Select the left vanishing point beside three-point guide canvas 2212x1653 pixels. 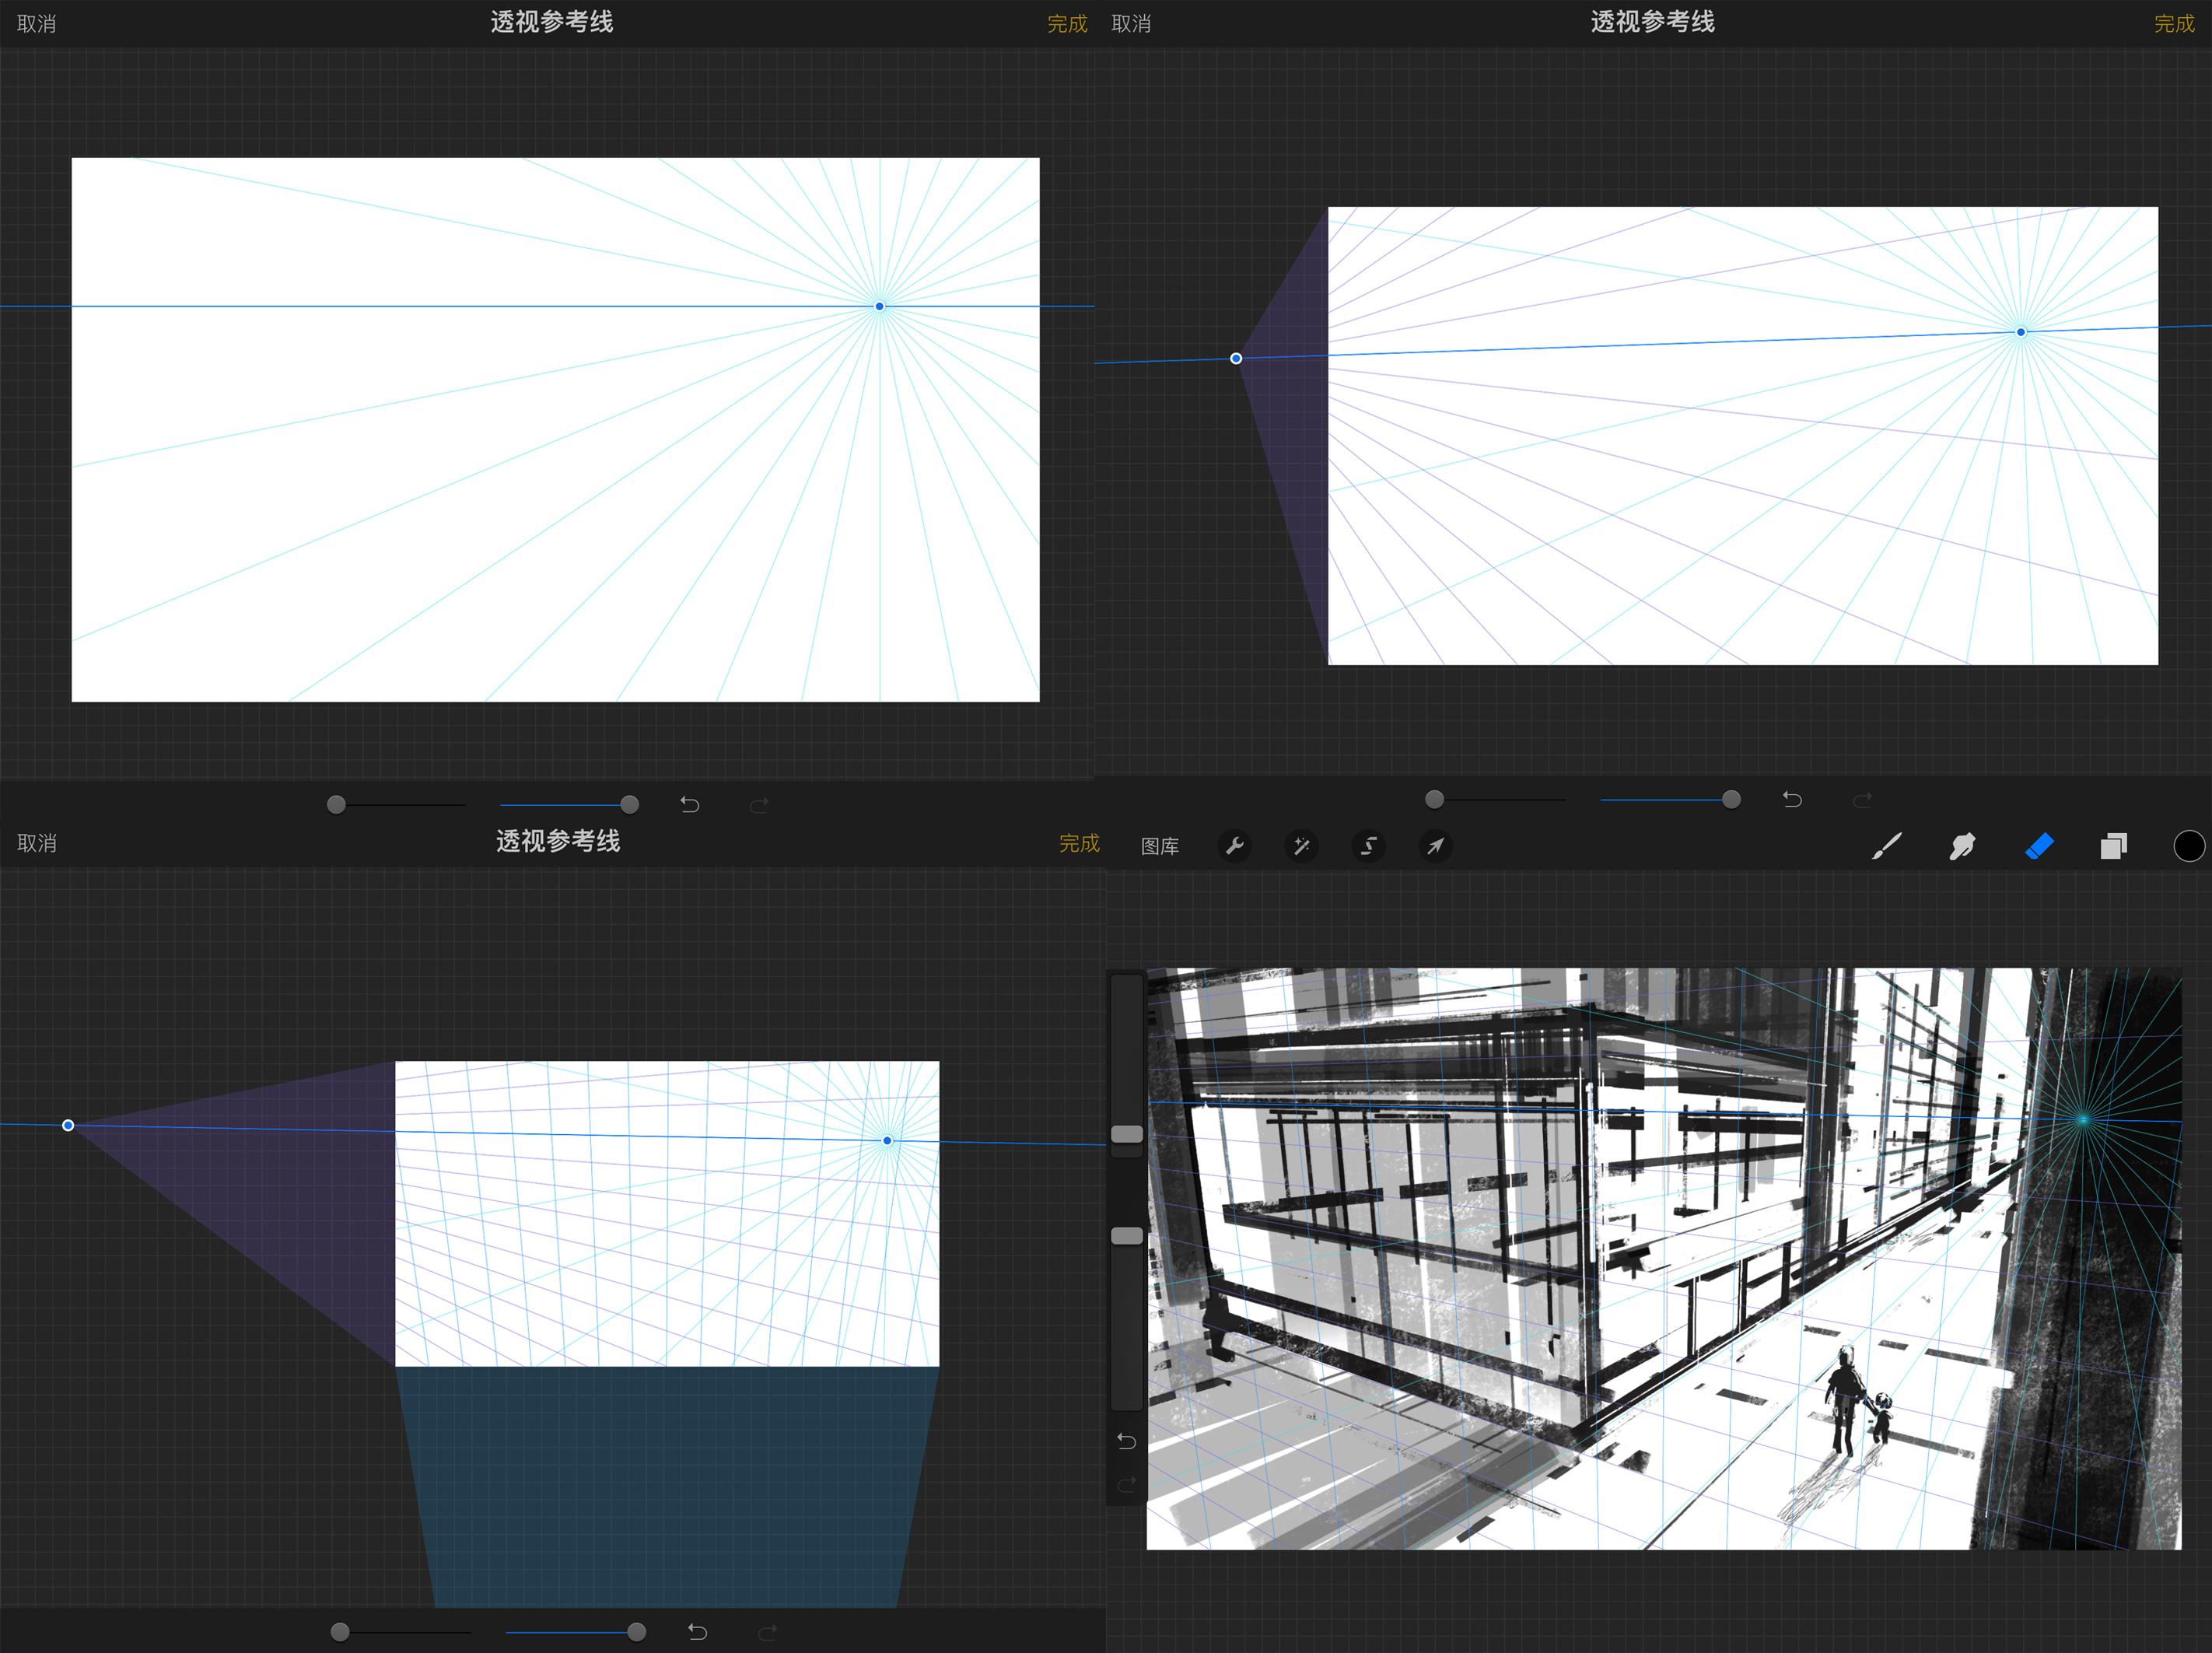(68, 1125)
